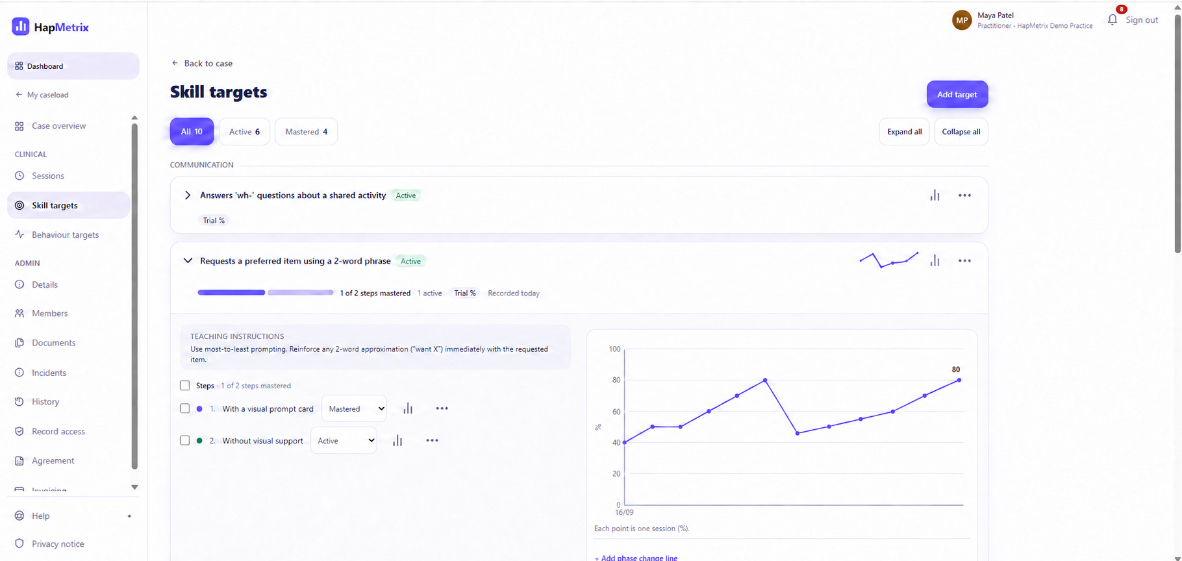Open more options for 'wh-' questions target
The width and height of the screenshot is (1182, 561).
click(964, 195)
